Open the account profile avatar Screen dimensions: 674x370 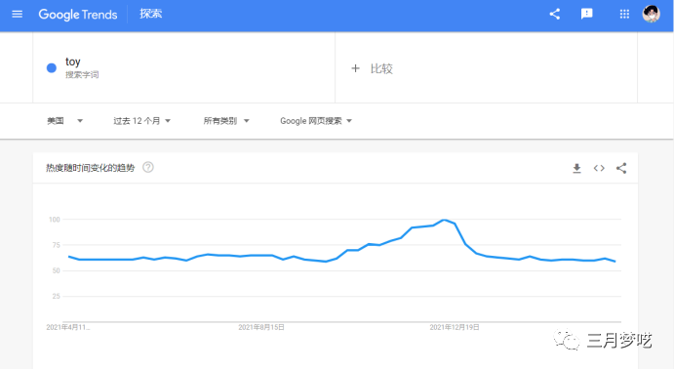(652, 15)
